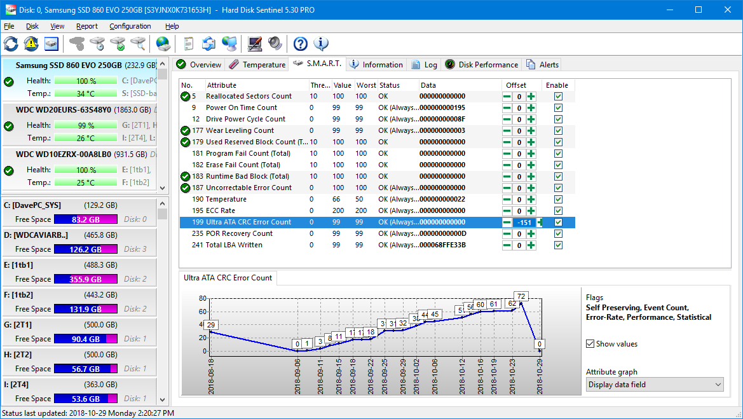The width and height of the screenshot is (743, 419).
Task: Click the globe with monitor network icon
Action: [x=229, y=44]
